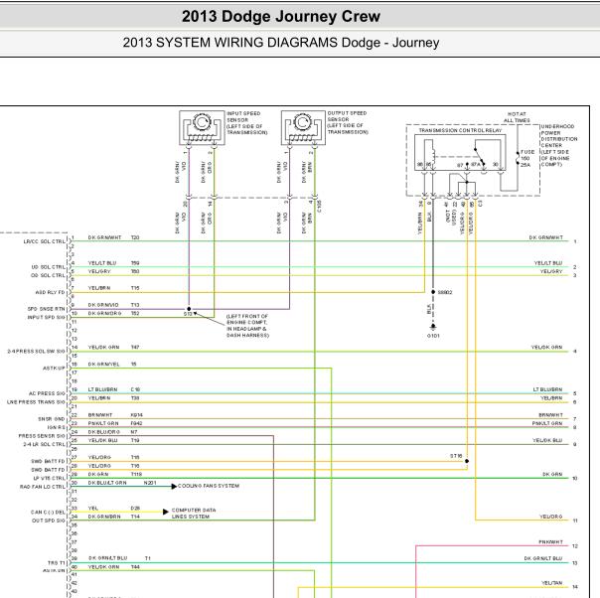600x598 pixels.
Task: Click 'DK GRN/YEL' wire color at pin 16
Action: coord(103,365)
